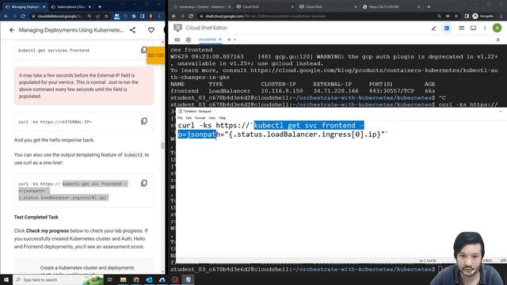The height and width of the screenshot is (285, 507).
Task: Open the Windows Start menu
Action: click(6, 279)
